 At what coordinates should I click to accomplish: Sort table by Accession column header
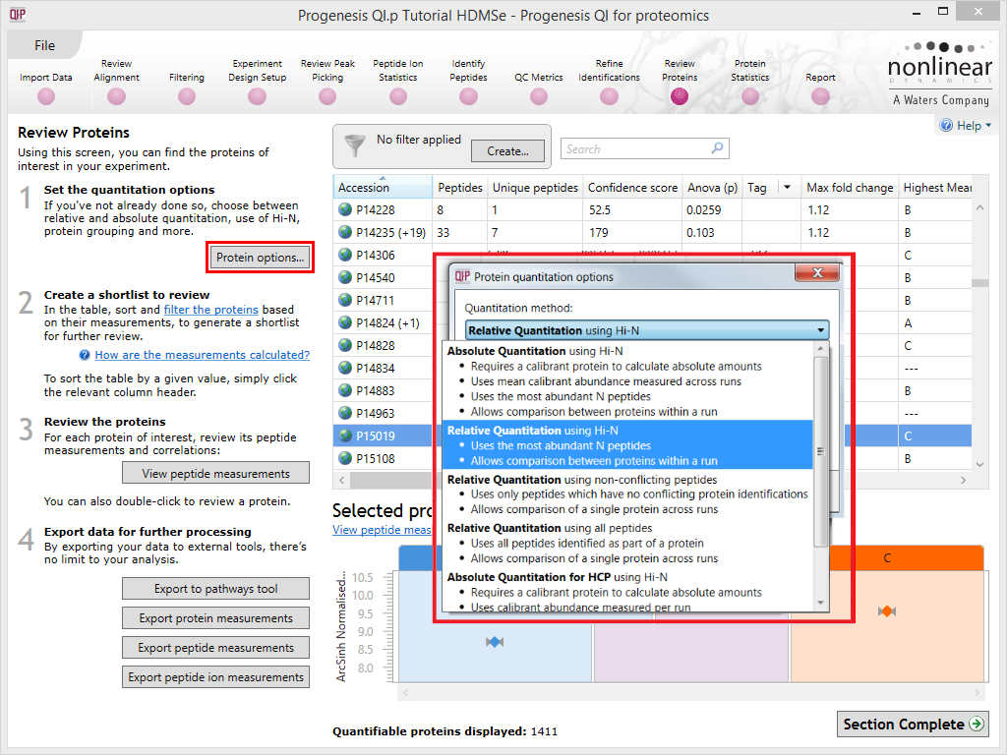click(383, 188)
